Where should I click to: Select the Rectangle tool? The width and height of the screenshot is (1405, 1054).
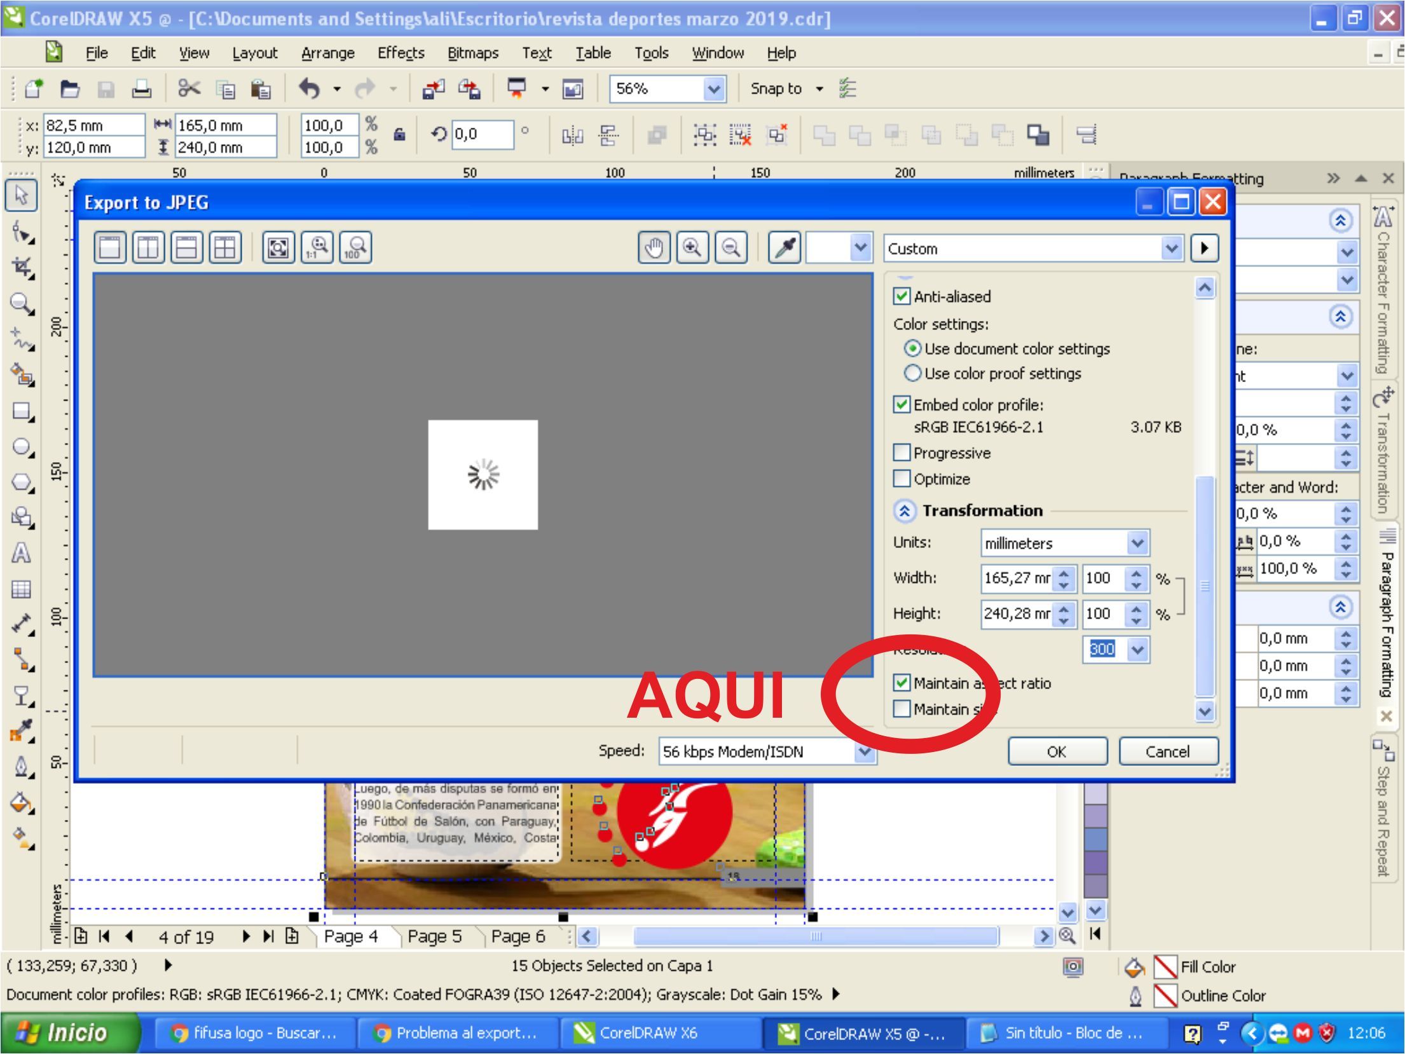(x=22, y=411)
